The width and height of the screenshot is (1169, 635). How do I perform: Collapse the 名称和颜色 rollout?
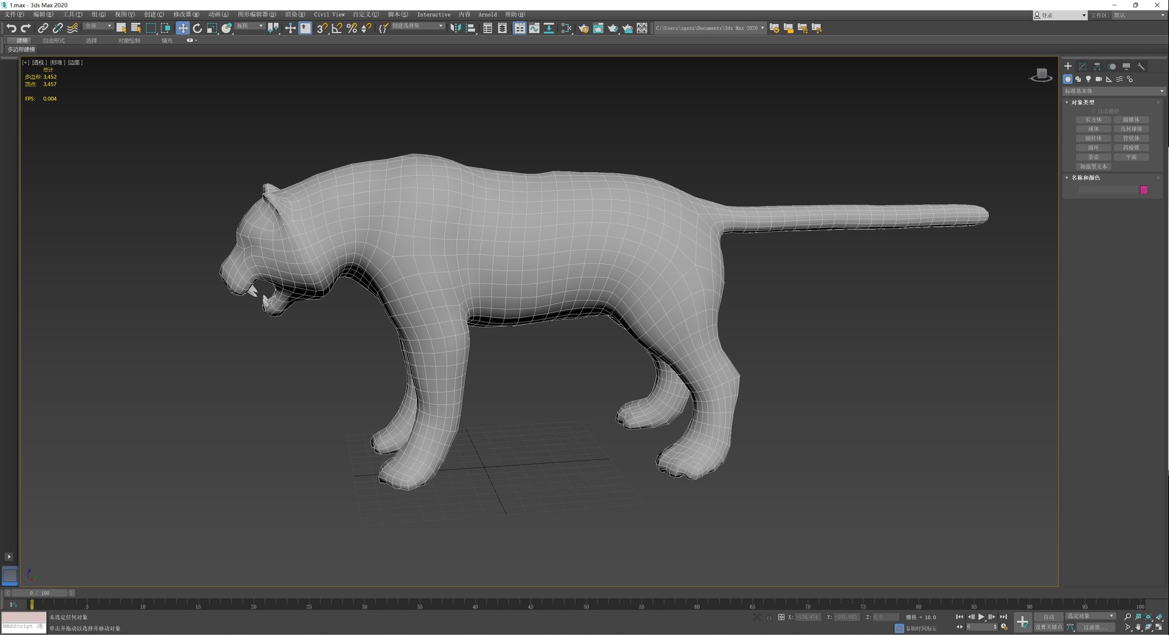point(1086,178)
